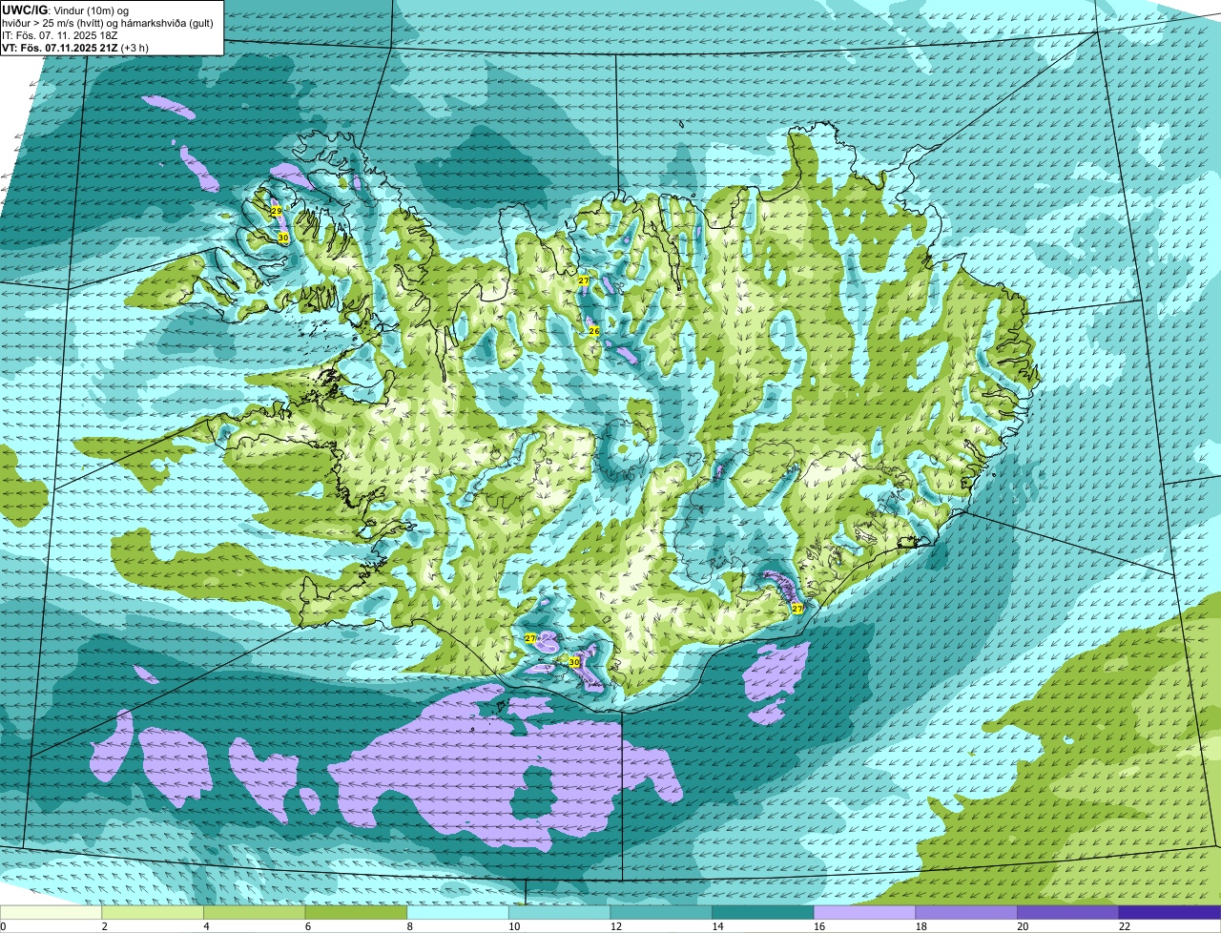Click the '18' label on the wind scale
The image size is (1221, 933).
[921, 926]
